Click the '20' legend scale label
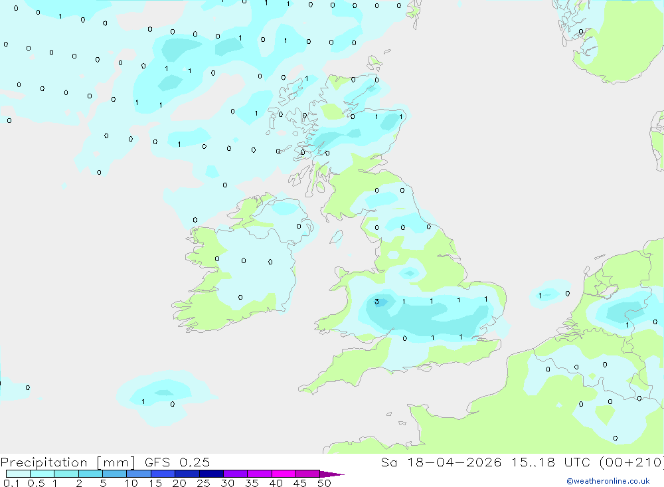The image size is (664, 487). coord(179,483)
